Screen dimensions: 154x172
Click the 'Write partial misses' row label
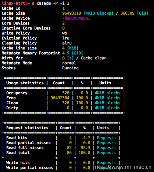(30, 168)
